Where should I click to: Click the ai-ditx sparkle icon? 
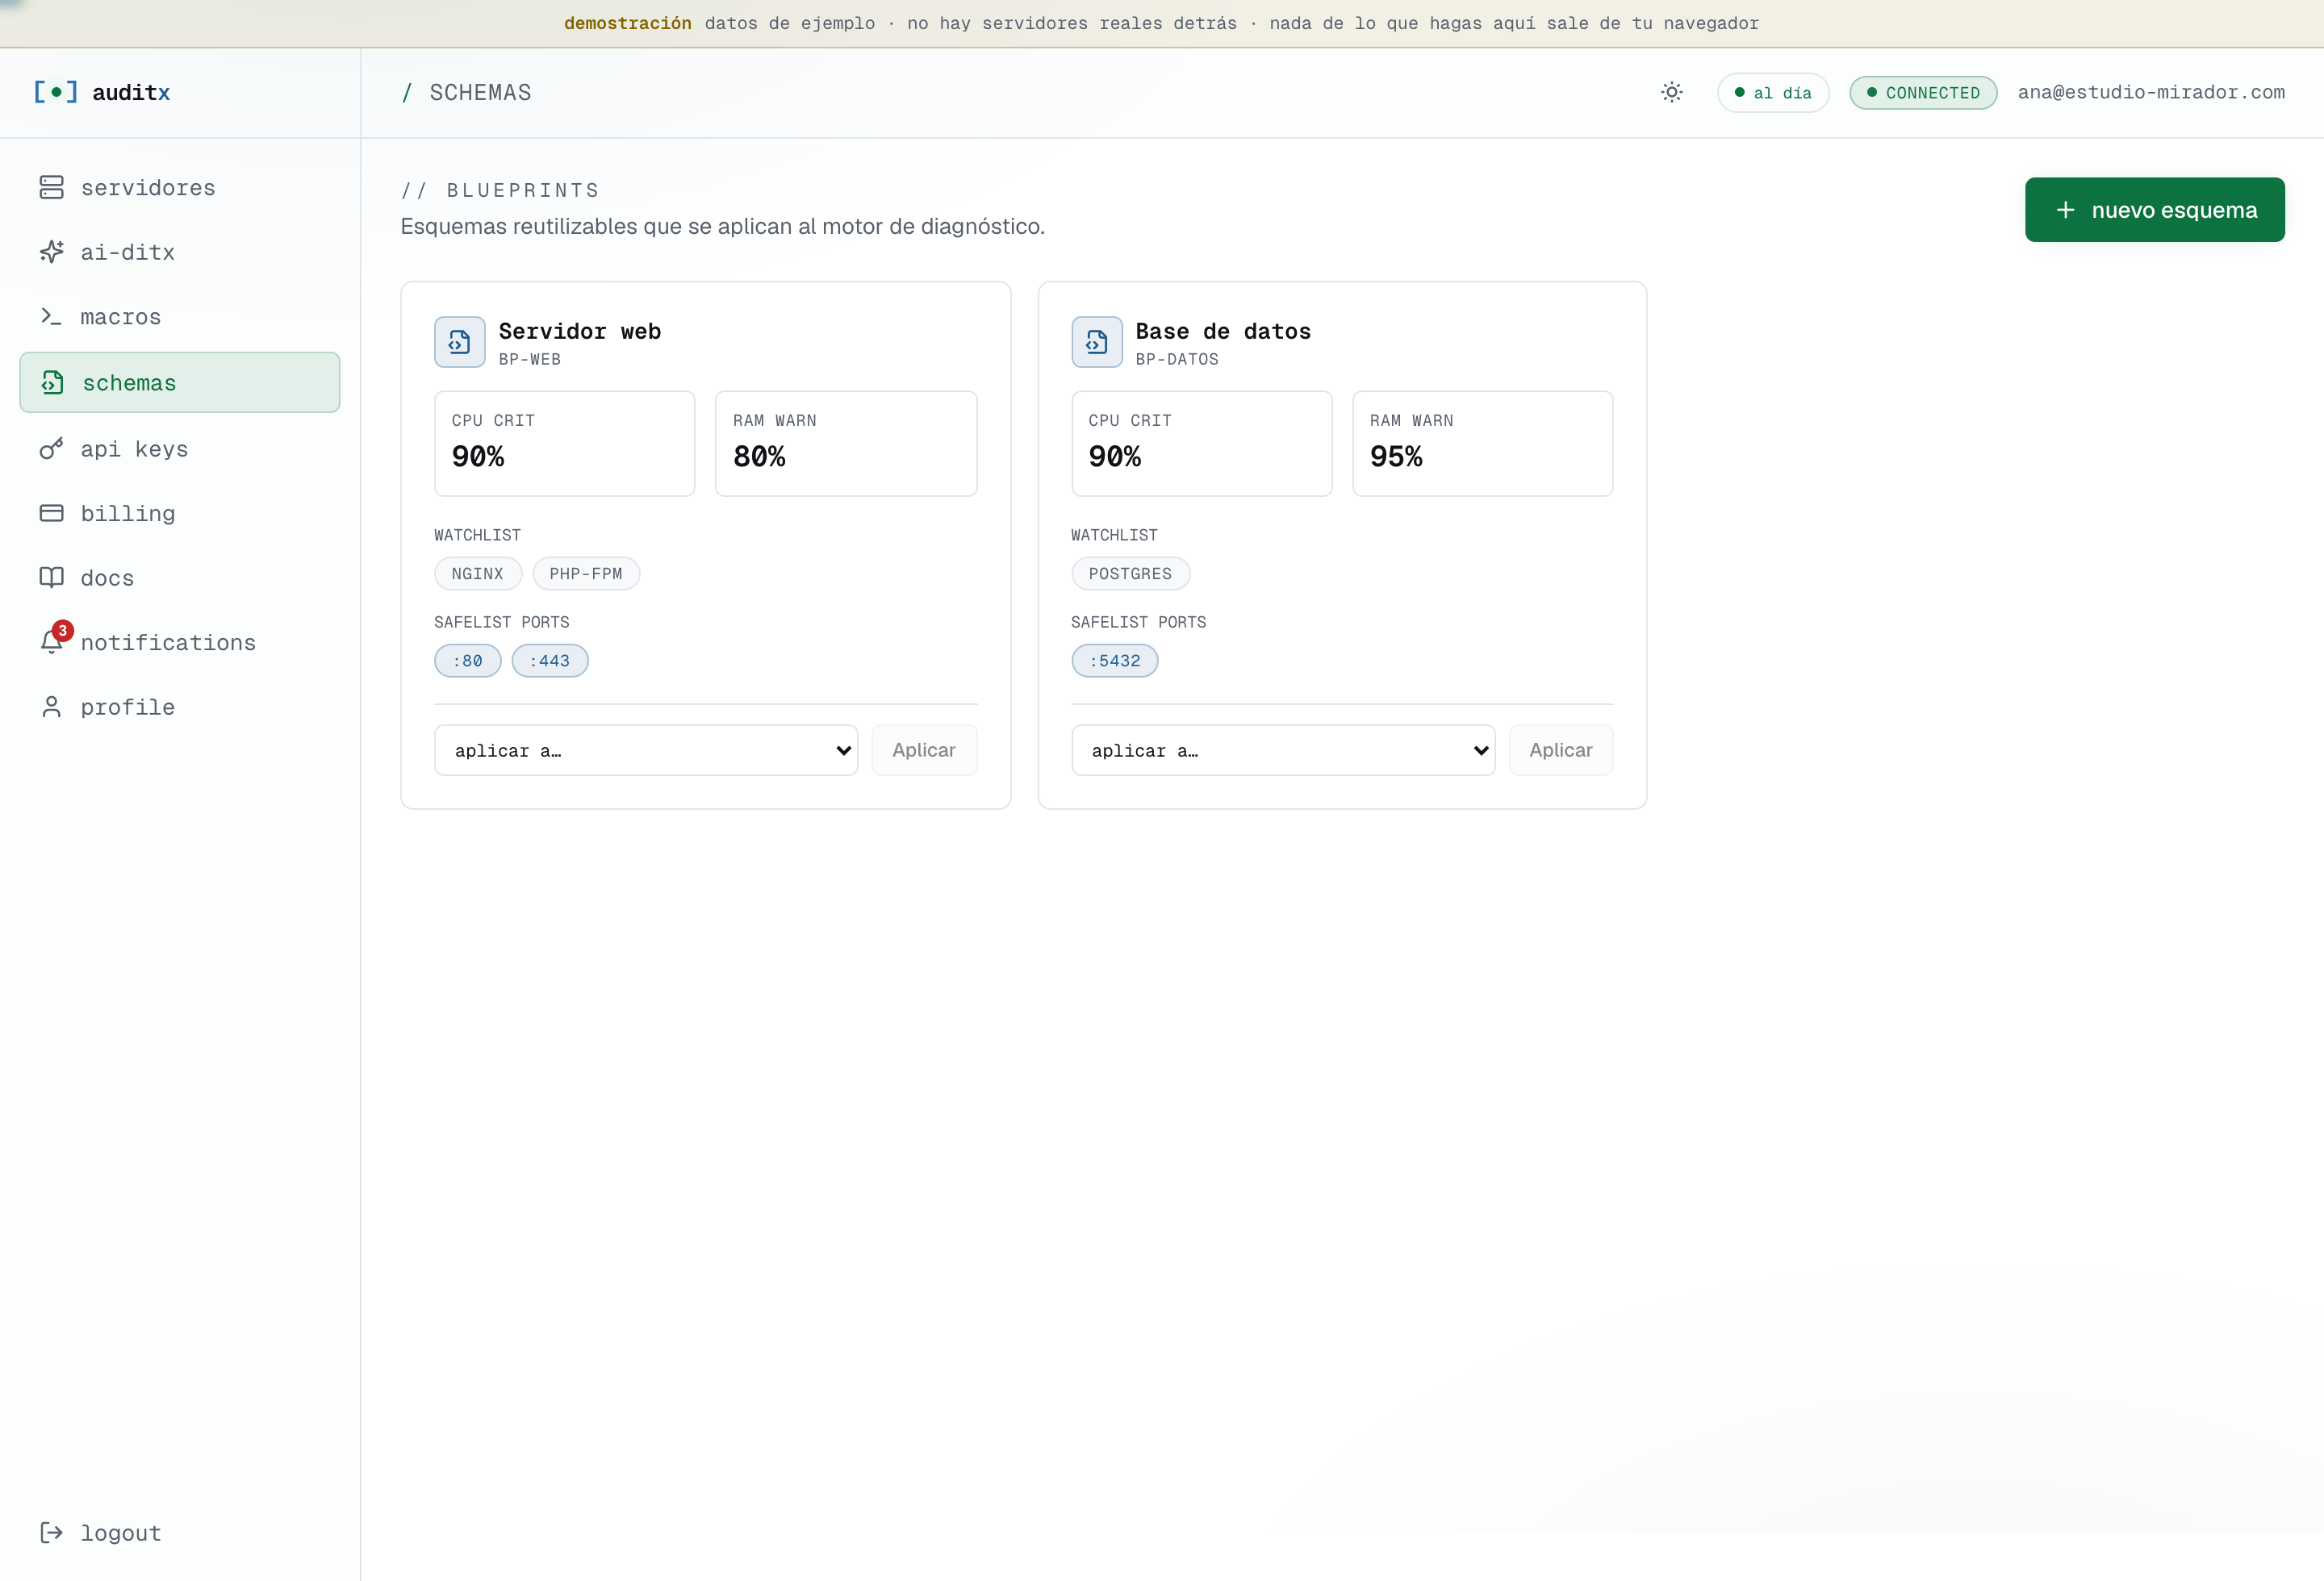click(51, 252)
